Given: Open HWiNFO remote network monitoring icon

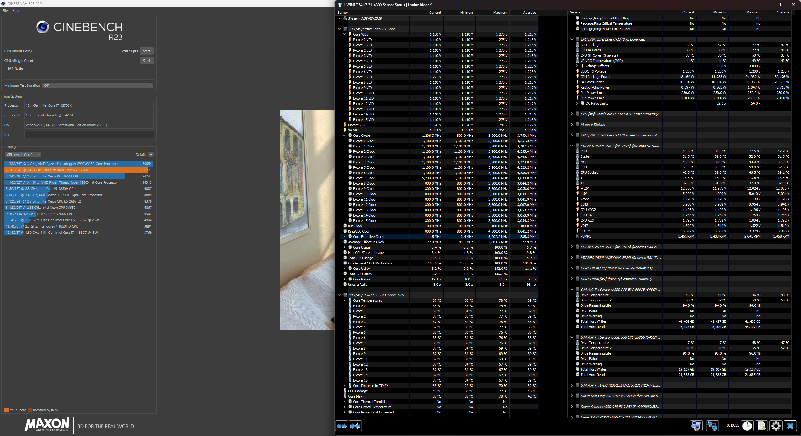Looking at the screenshot, I should tap(712, 426).
